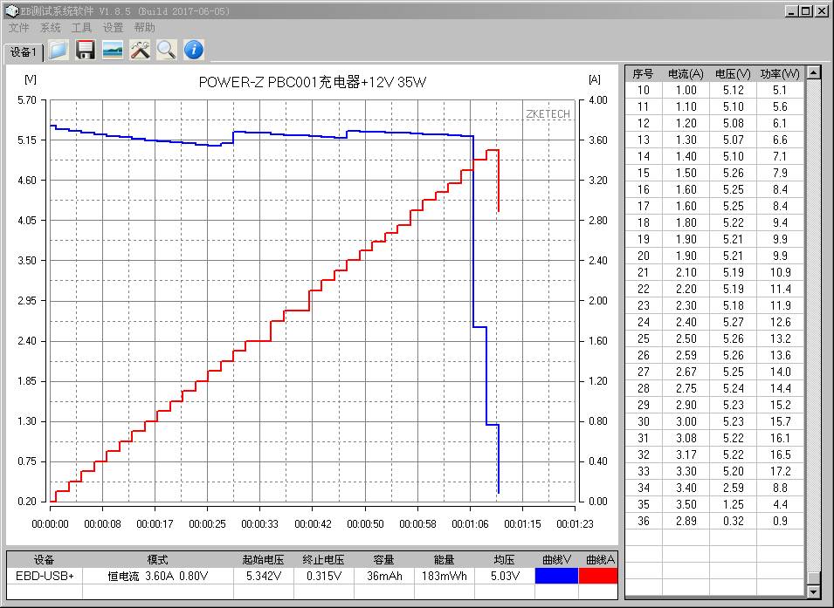
Task: Click the 5.27 voltage cell in row 24
Action: (733, 322)
